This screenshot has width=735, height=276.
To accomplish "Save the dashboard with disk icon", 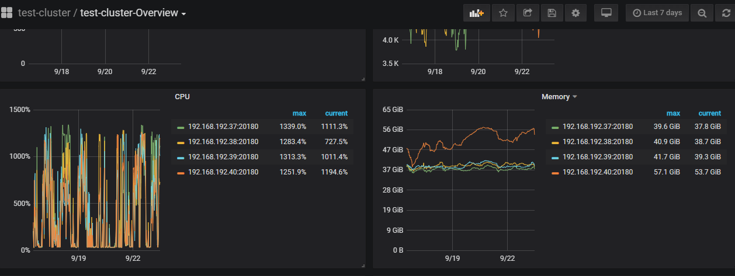I will tap(552, 13).
